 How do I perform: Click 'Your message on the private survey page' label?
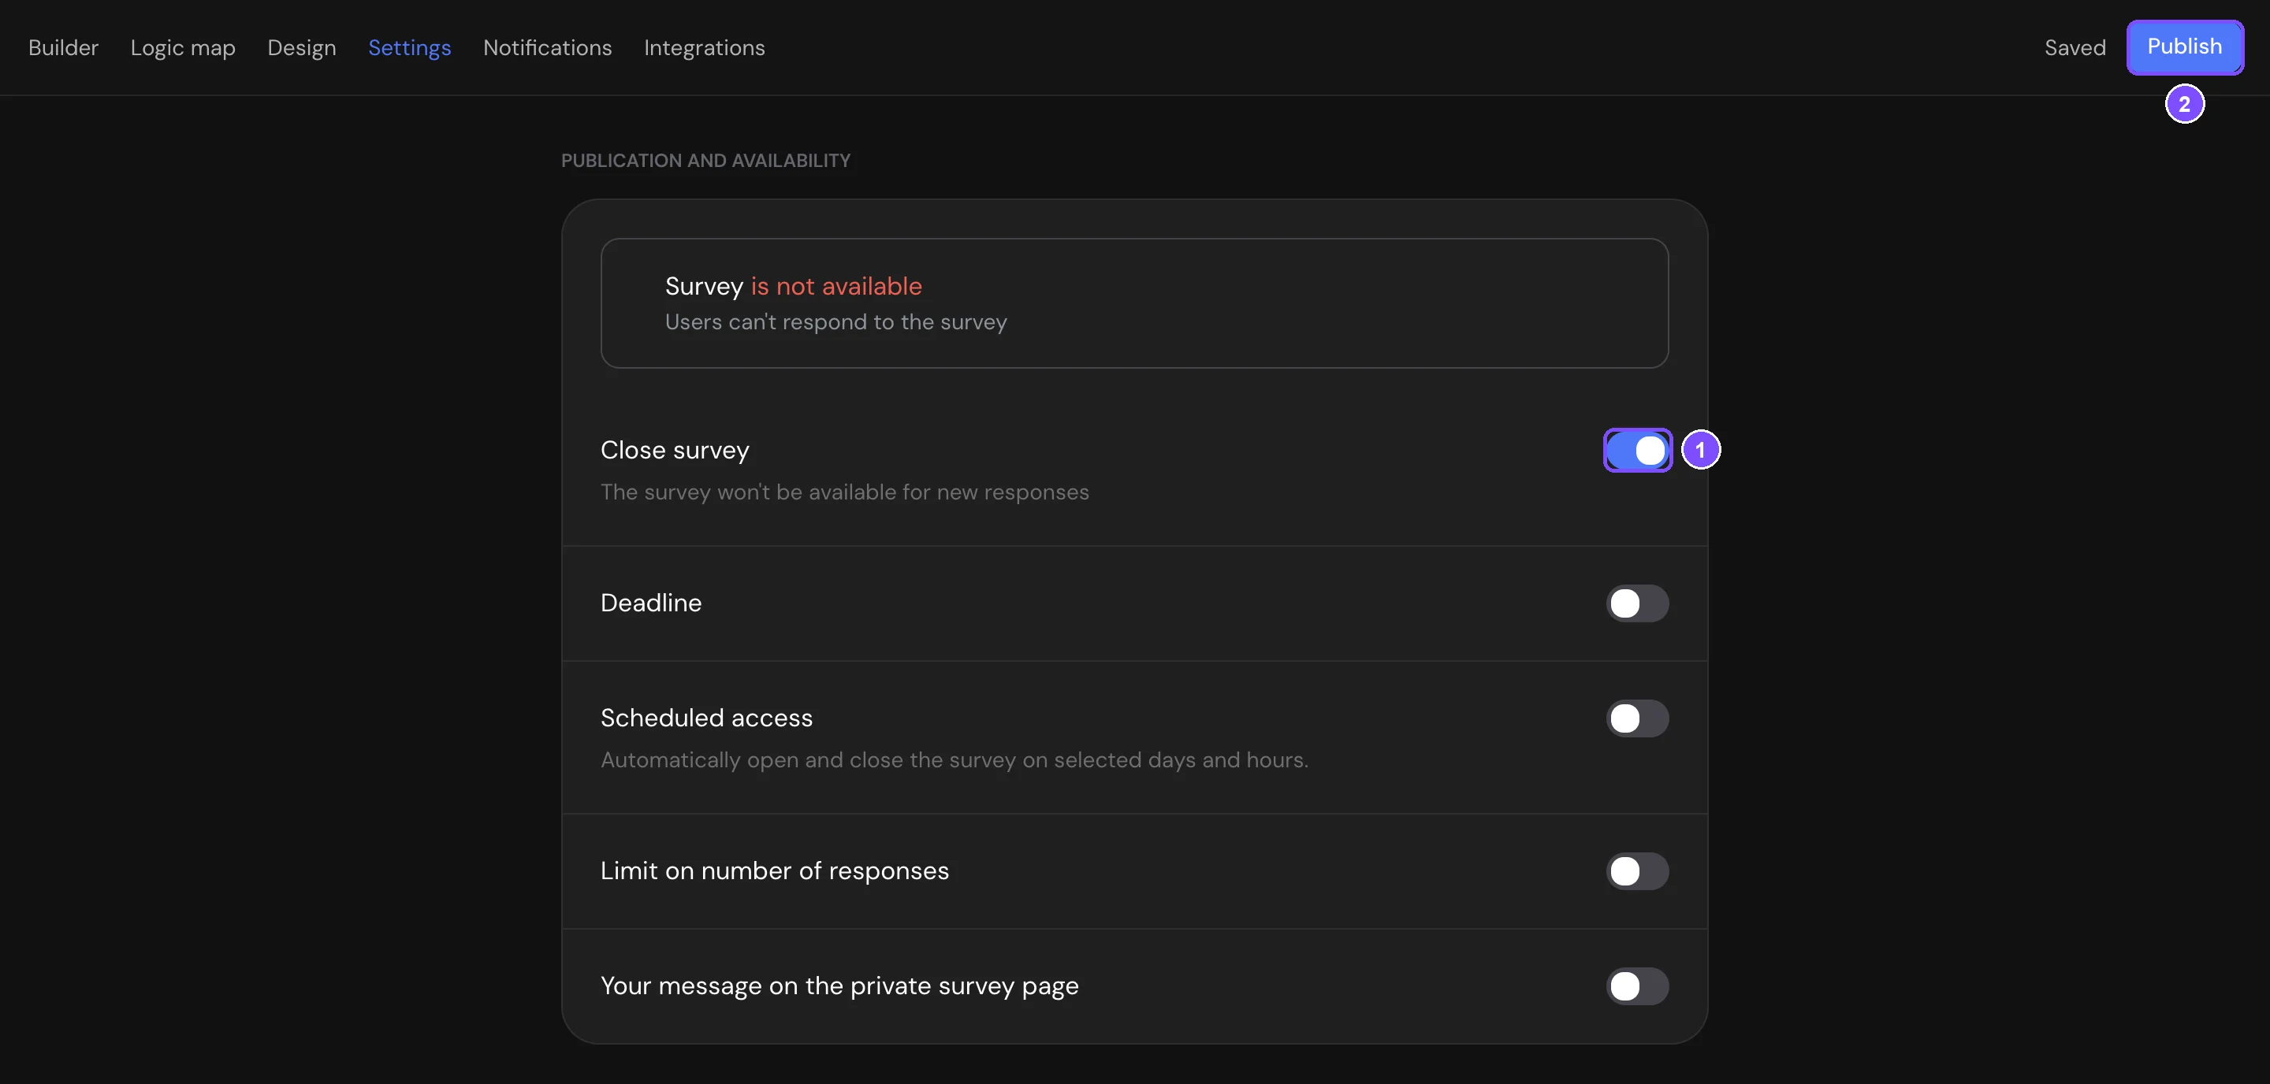click(x=839, y=986)
